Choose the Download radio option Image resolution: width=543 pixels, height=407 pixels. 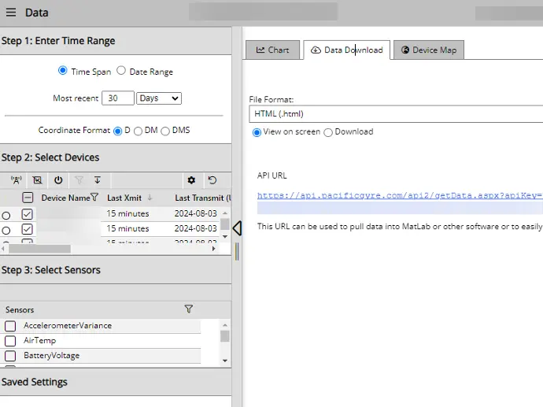(328, 132)
